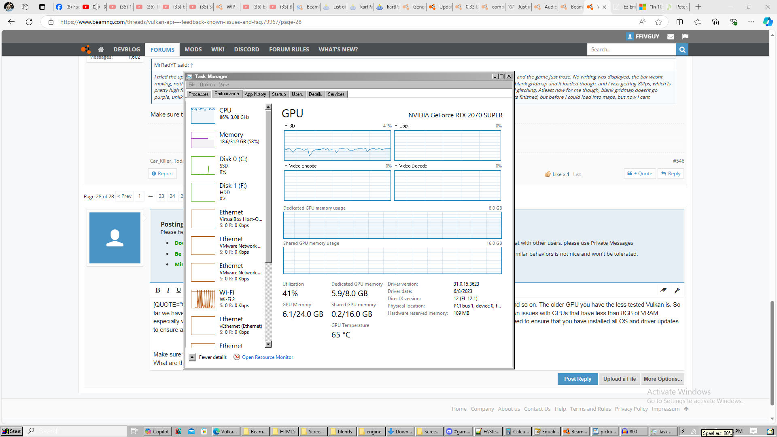Open the Edge Settings and more ellipsis menu
Screen dimensions: 777x437
[x=751, y=22]
